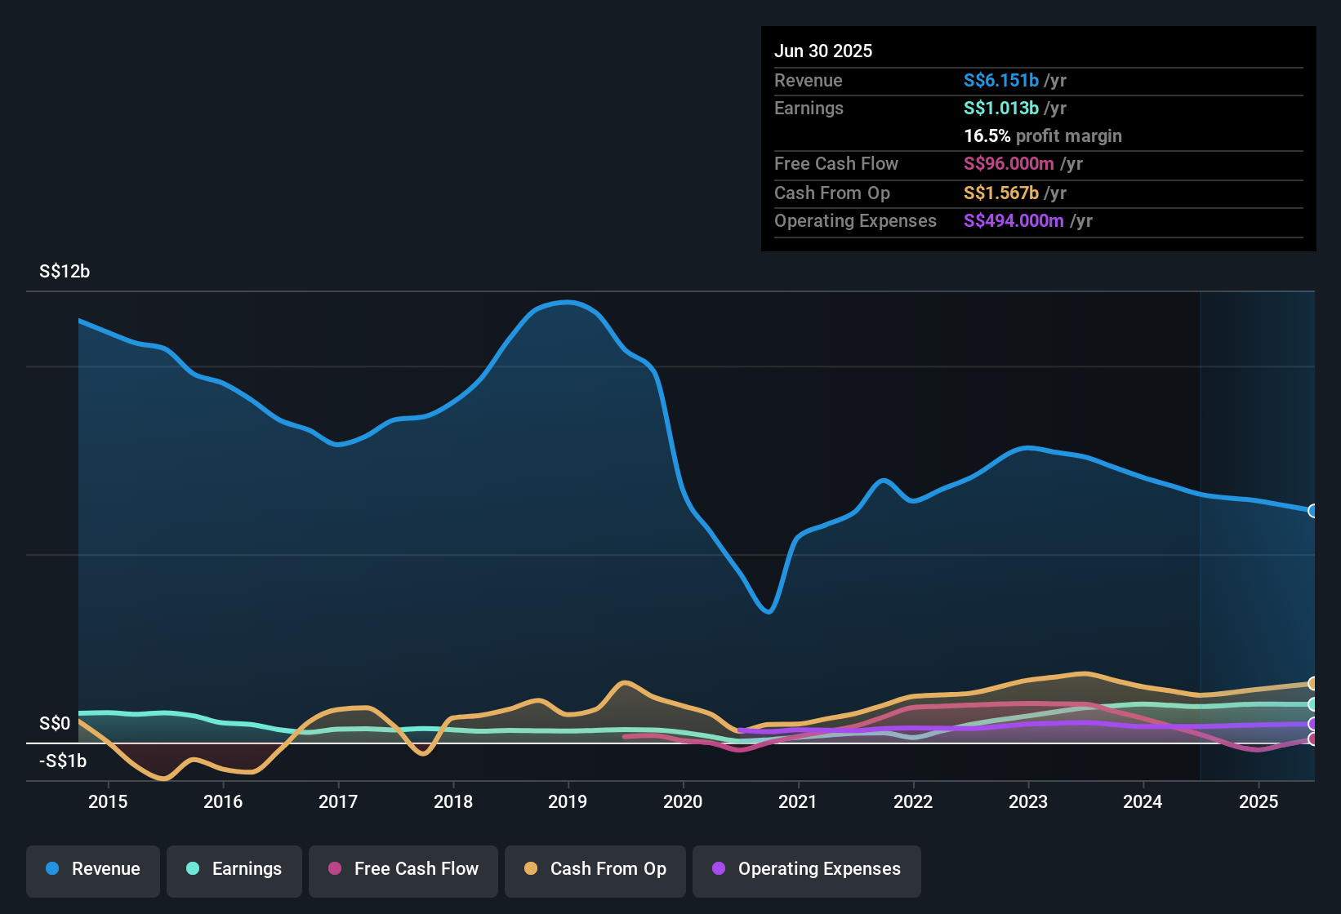
Task: Click the S$1.567b Cash From Op value
Action: 1001,193
